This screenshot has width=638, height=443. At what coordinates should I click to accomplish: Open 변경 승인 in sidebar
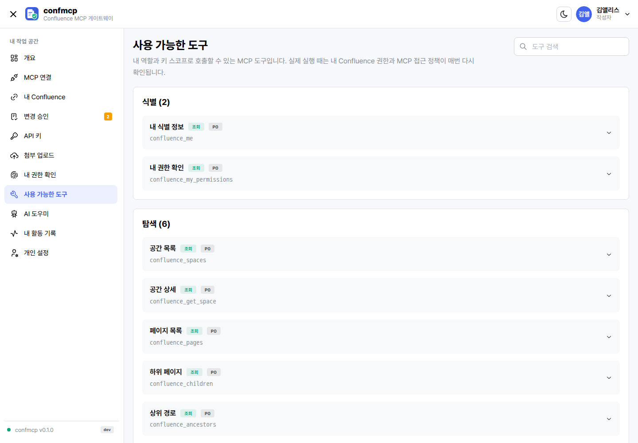click(61, 117)
